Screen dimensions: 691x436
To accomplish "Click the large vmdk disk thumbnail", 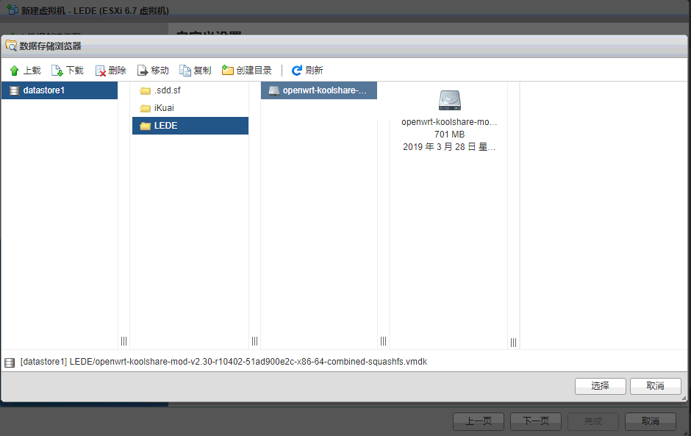I will pos(449,101).
